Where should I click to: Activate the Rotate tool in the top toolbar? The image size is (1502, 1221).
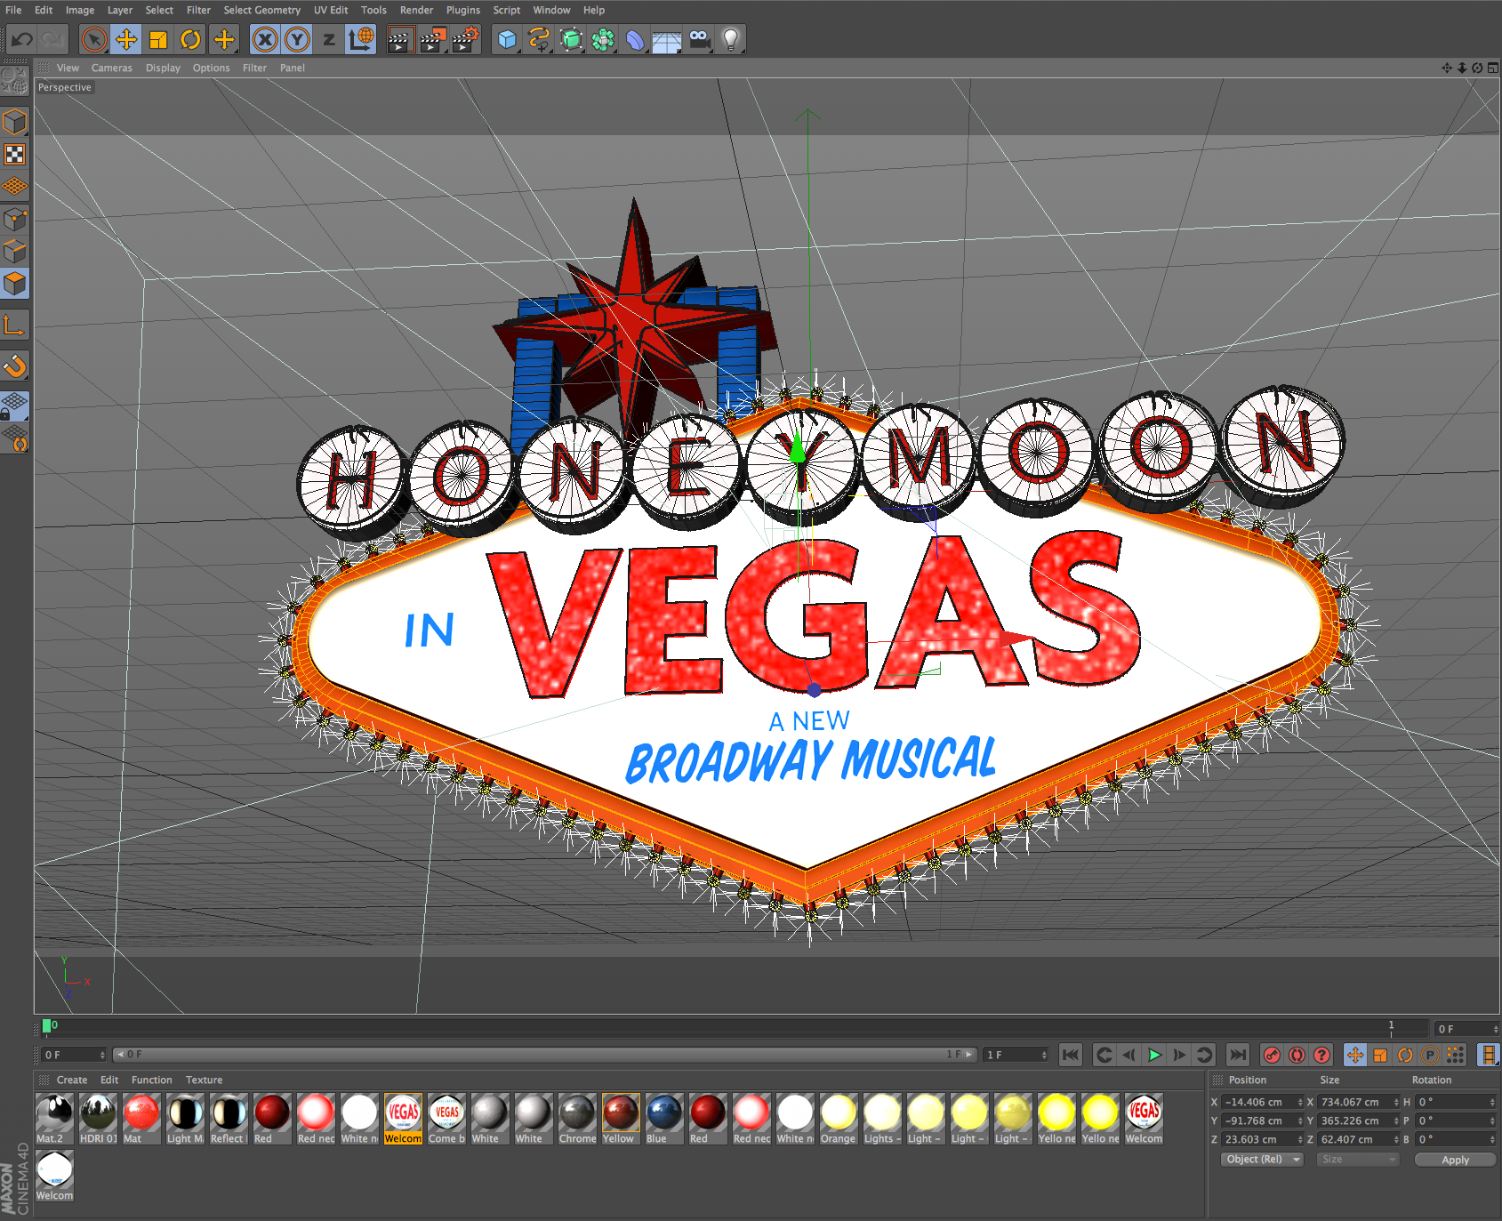190,39
